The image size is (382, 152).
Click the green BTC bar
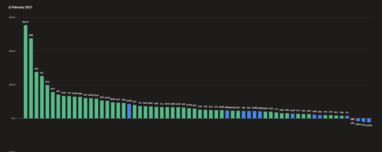point(211,114)
